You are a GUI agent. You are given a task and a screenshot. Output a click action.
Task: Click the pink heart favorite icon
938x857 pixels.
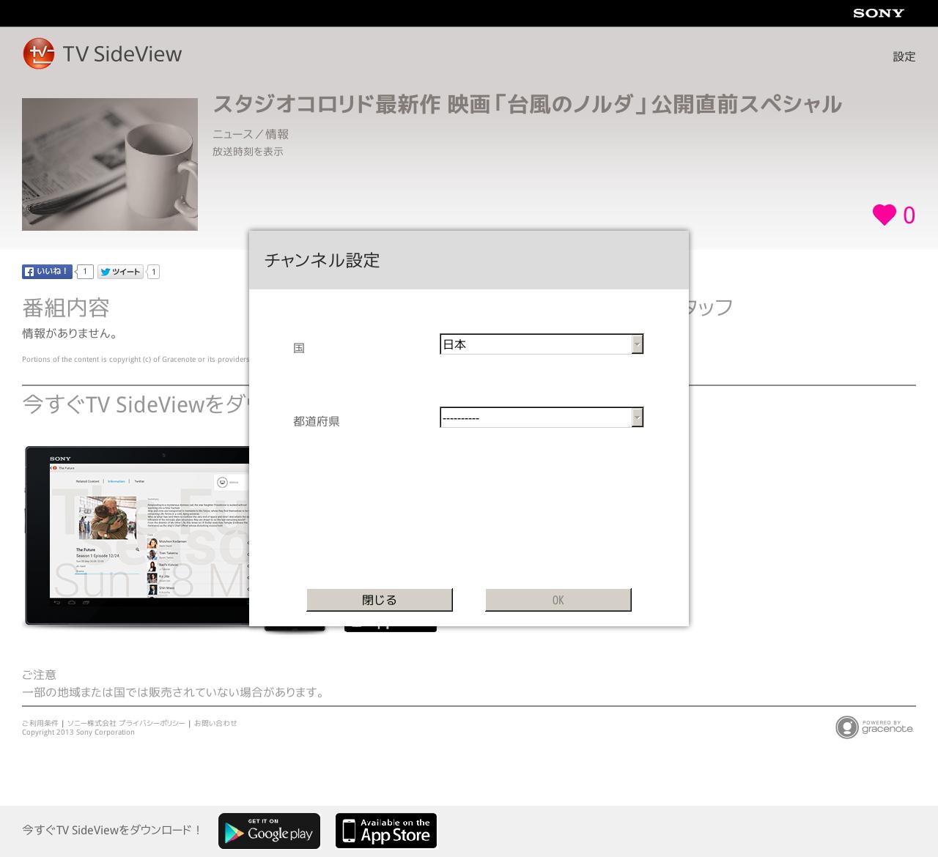884,215
